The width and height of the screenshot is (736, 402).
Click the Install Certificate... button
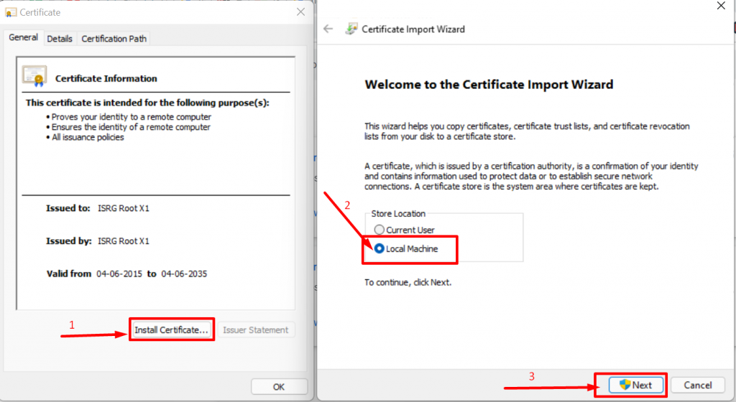click(172, 329)
